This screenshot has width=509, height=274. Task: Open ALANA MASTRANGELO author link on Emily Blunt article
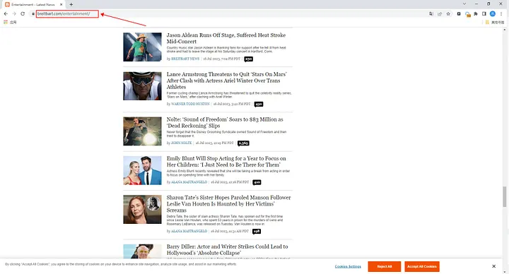tap(189, 182)
